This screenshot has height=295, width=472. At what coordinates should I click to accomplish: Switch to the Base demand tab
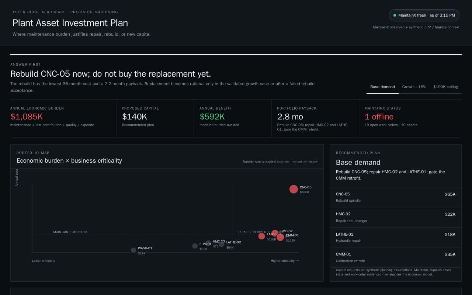pos(382,87)
